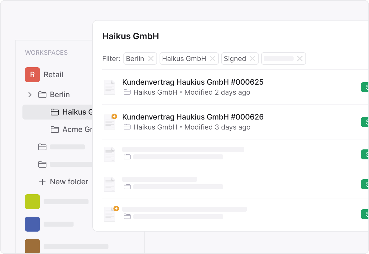Remove the Berlin filter tag

click(x=151, y=59)
